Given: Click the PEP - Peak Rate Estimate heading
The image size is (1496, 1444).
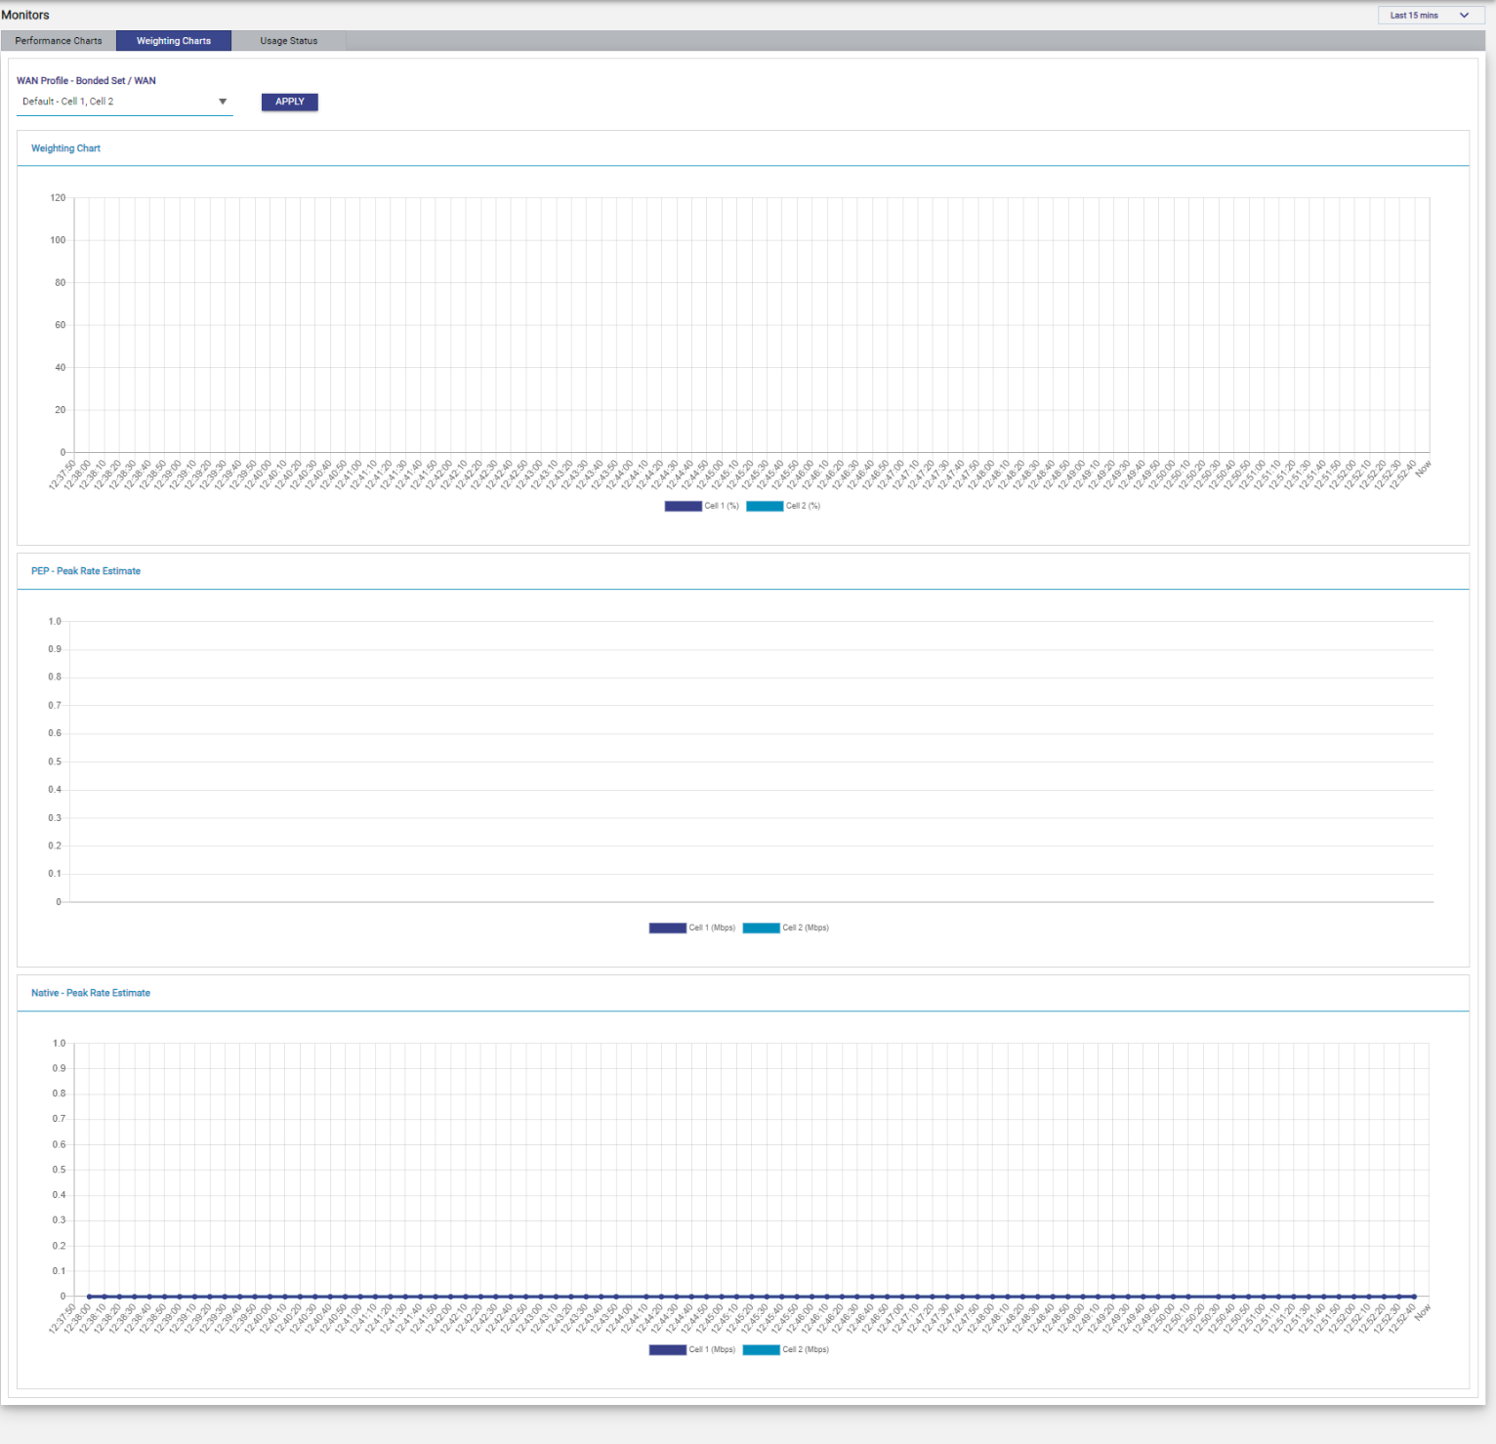Looking at the screenshot, I should 86,571.
